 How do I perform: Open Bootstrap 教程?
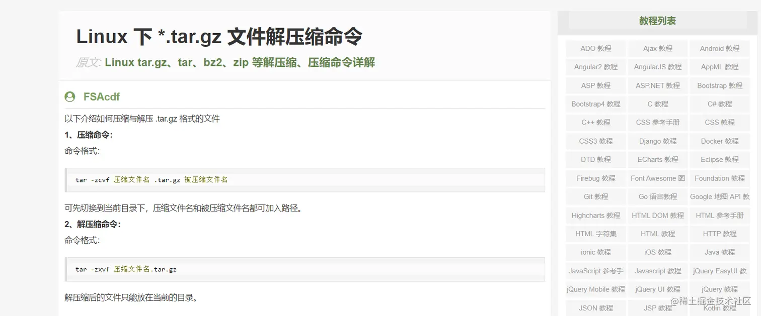pyautogui.click(x=720, y=85)
